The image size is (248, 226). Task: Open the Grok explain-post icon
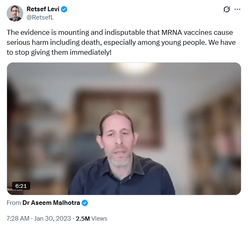tap(226, 10)
